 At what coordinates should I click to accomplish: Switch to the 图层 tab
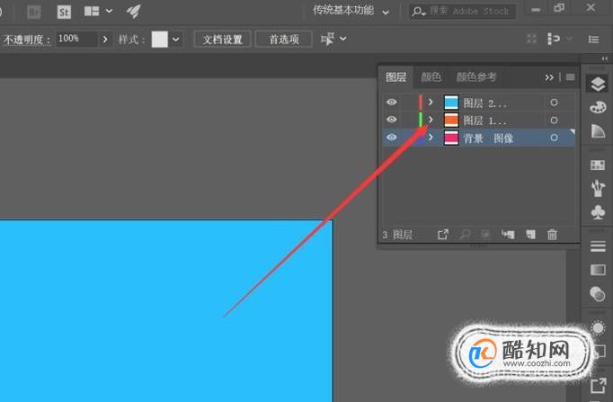(x=395, y=77)
